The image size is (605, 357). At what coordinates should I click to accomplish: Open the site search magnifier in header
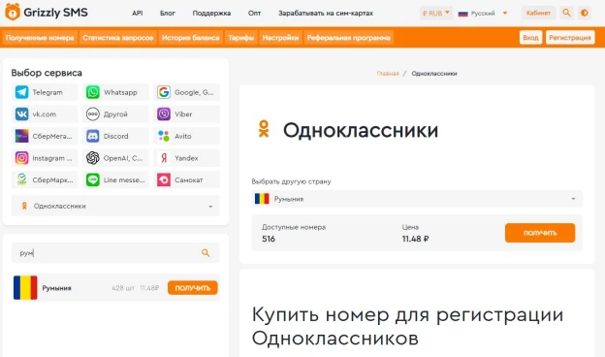566,13
